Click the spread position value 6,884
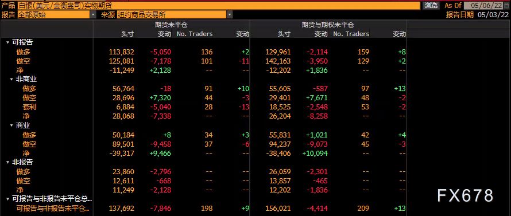Screen dimensions: 511x216 (x=125, y=107)
